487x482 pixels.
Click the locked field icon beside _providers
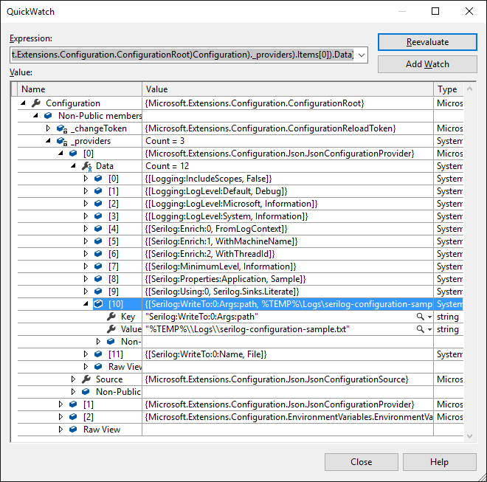coord(62,141)
